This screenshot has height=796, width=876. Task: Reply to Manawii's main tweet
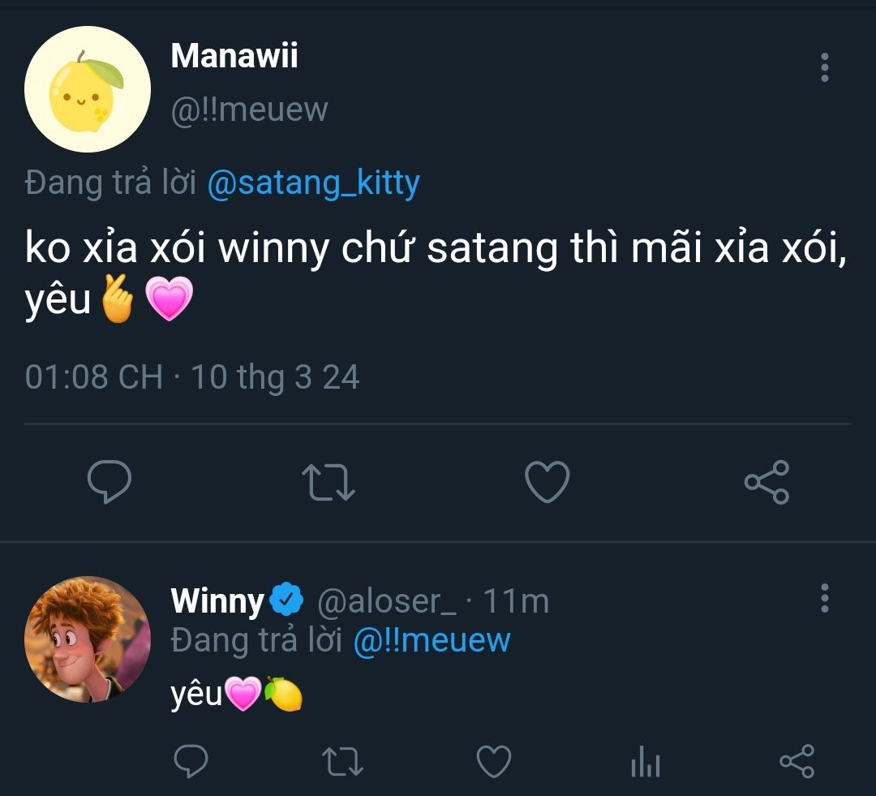(x=109, y=482)
